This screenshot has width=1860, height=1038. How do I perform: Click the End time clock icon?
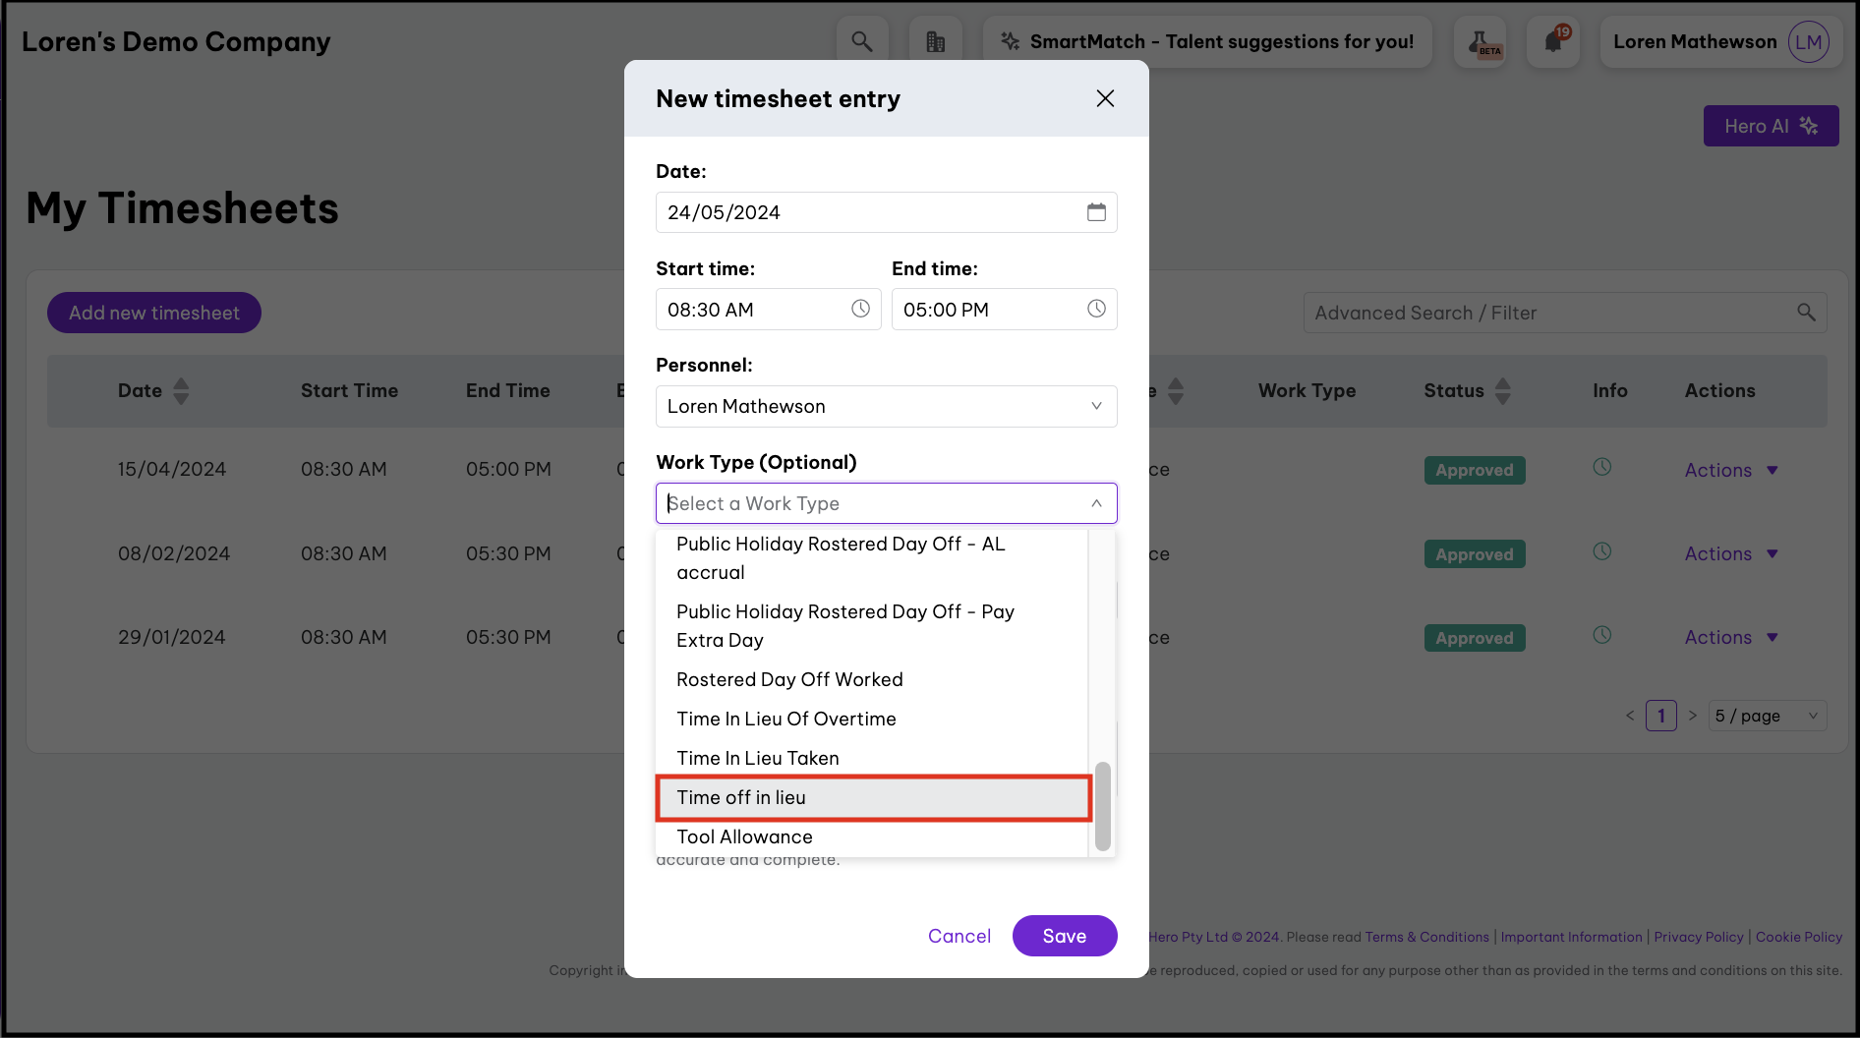1096,310
